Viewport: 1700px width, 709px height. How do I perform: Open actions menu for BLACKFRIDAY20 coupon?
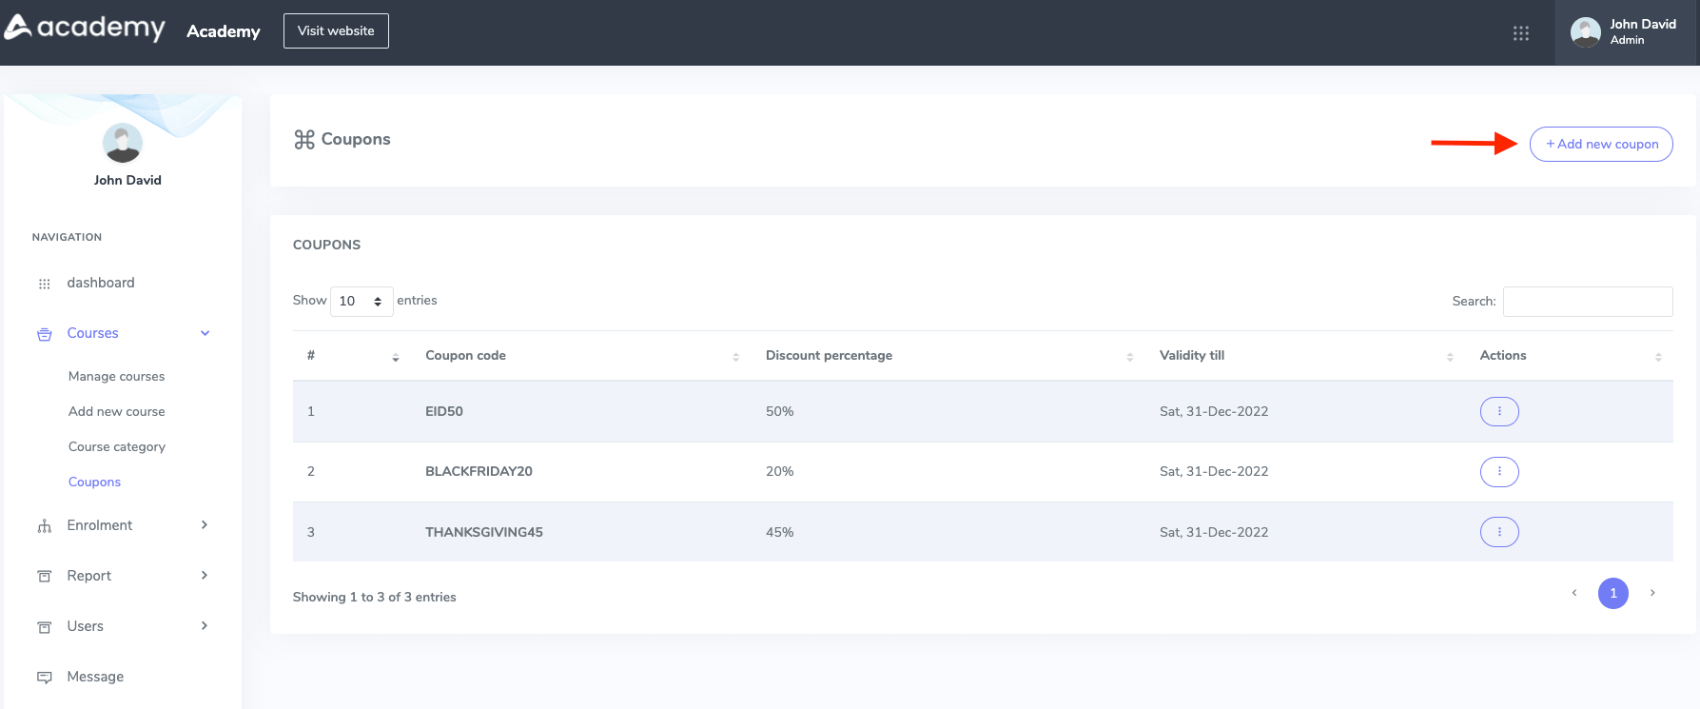pyautogui.click(x=1498, y=471)
